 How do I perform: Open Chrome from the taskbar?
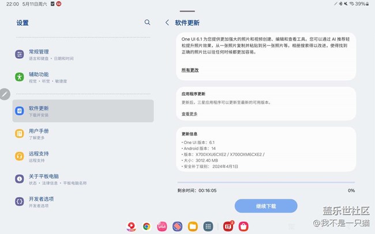pos(147,227)
